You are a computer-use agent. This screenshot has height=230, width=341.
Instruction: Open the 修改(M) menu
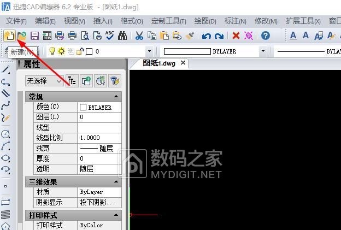266,21
